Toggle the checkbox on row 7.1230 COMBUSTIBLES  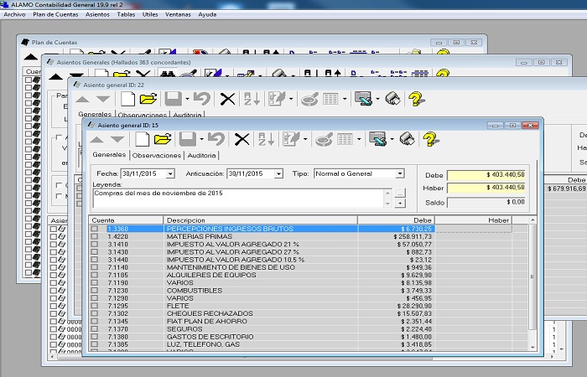[x=94, y=290]
